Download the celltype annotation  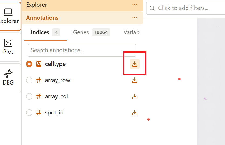(135, 64)
